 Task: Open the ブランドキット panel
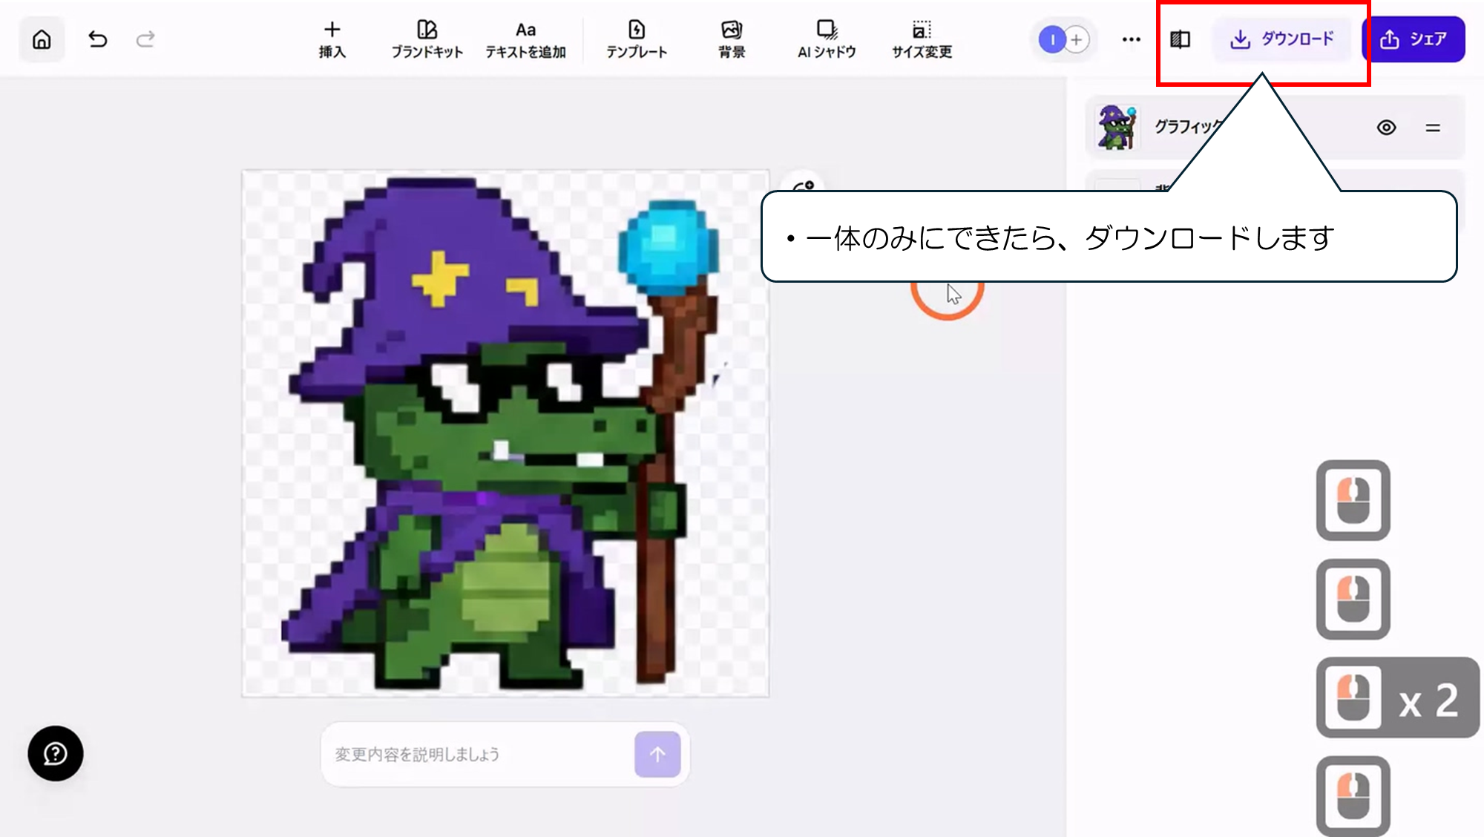coord(427,39)
